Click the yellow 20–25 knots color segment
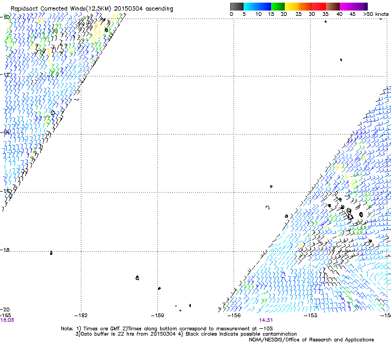391x343 pixels. (x=292, y=6)
